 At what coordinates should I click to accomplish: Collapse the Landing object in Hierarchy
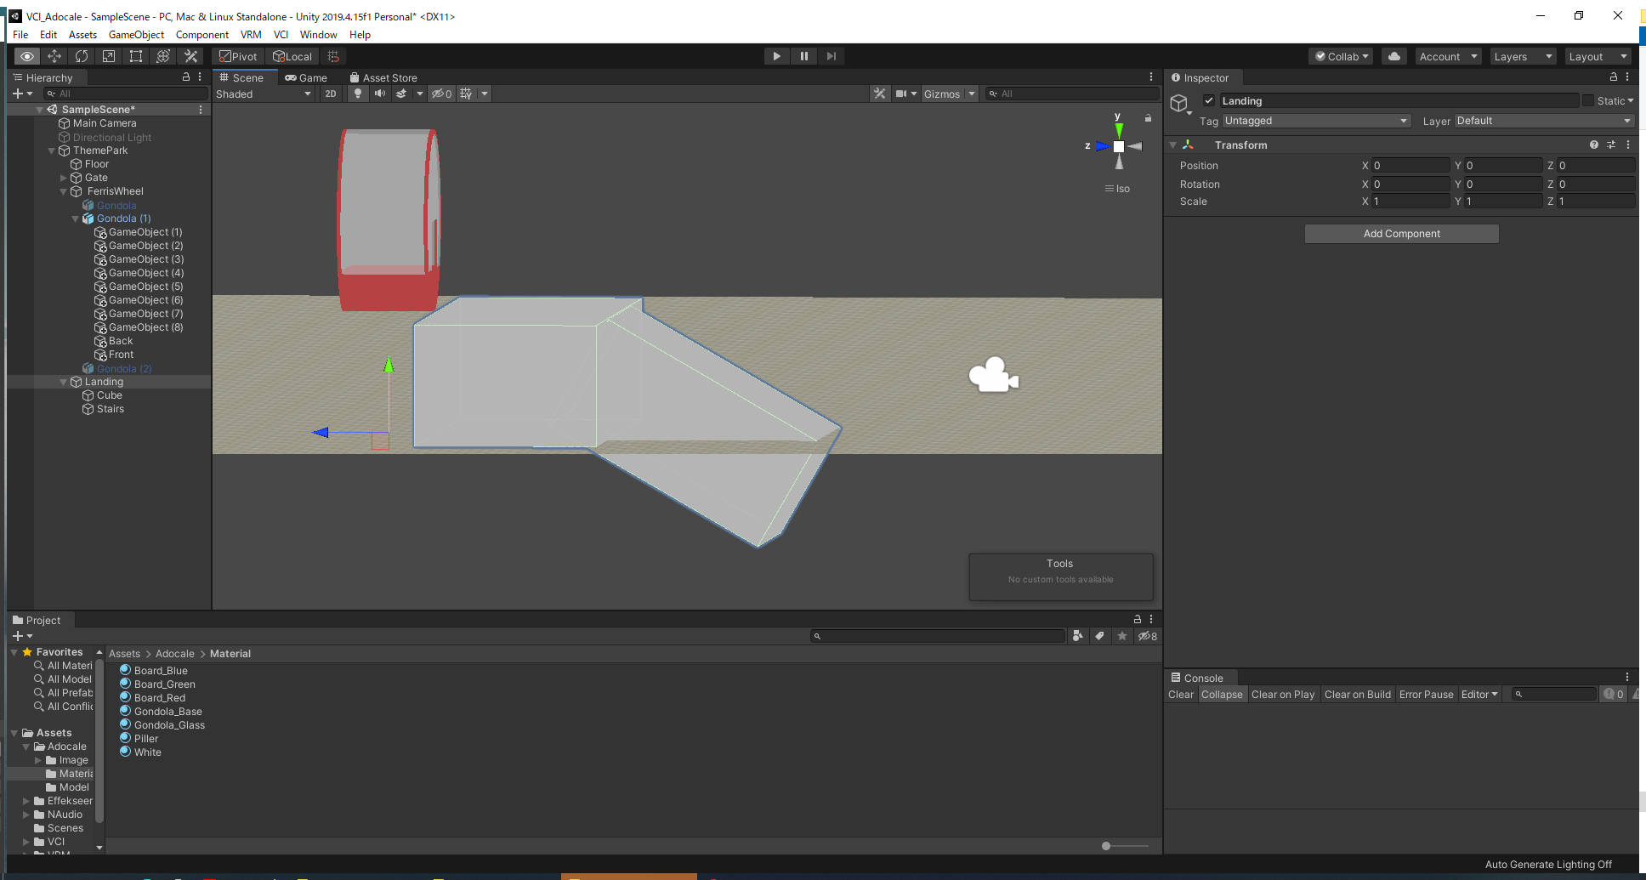coord(64,382)
